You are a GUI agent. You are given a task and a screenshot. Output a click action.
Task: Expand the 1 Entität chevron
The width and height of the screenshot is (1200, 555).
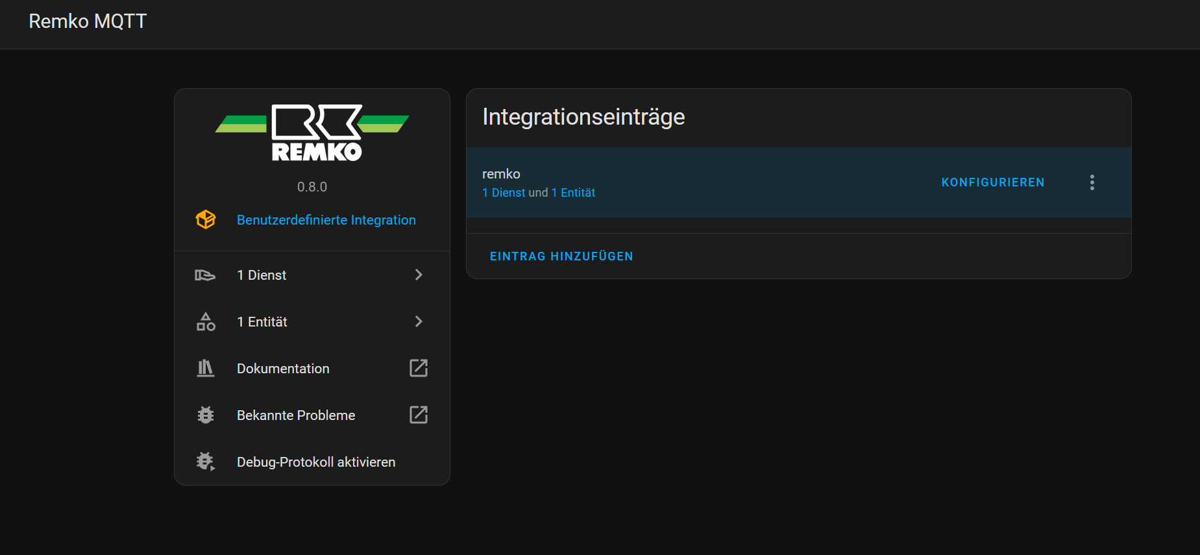click(419, 322)
